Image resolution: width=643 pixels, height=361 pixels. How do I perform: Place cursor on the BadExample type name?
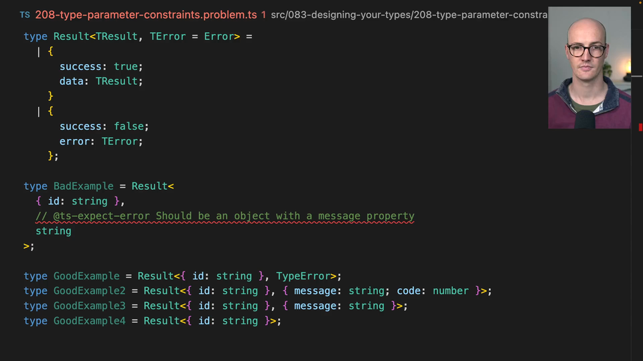[x=83, y=186]
